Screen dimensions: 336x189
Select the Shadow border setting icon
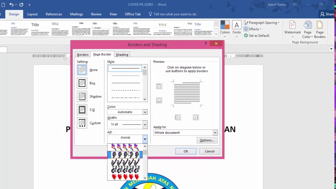coord(82,96)
